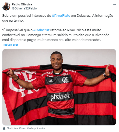The width and height of the screenshot is (119, 132).
Task: Open the #RiverPlate hashtag
Action: coord(61,16)
